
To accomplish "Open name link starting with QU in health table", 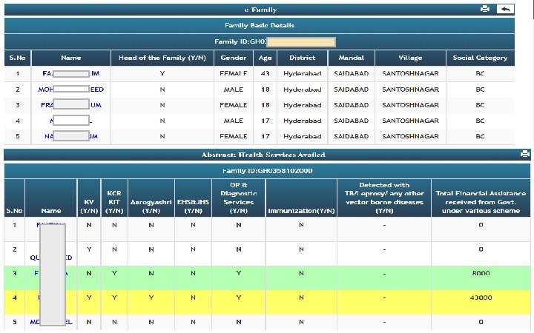I will coord(51,258).
